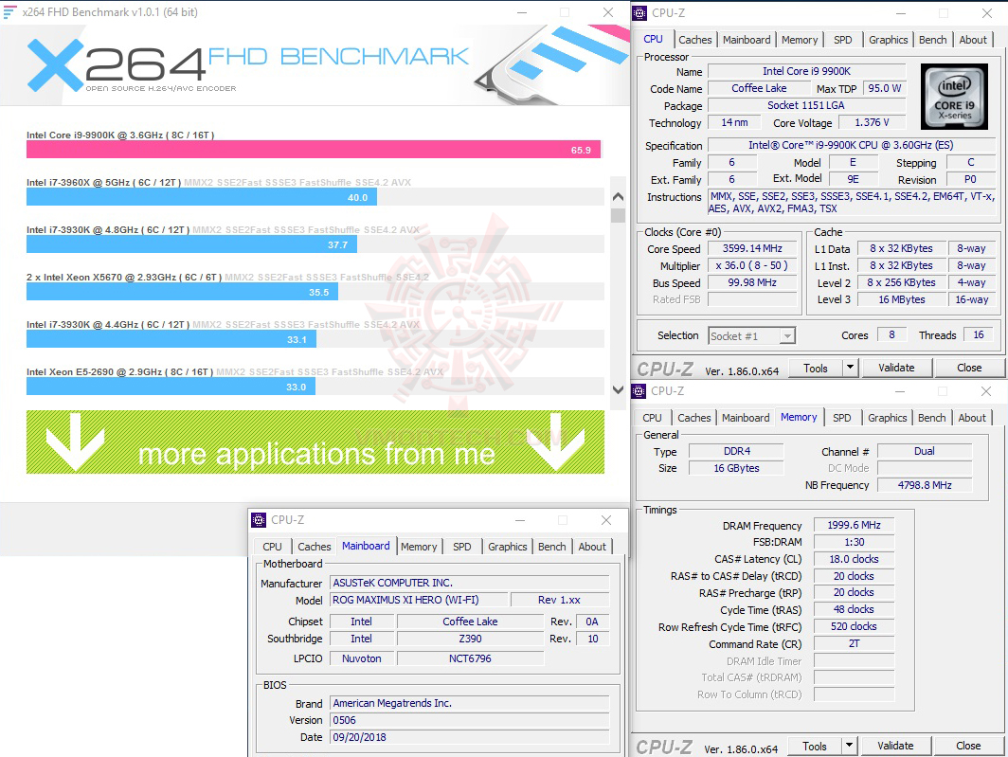This screenshot has width=1008, height=757.
Task: Click the i7-3960X @ 5GHz result bar
Action: click(x=201, y=197)
